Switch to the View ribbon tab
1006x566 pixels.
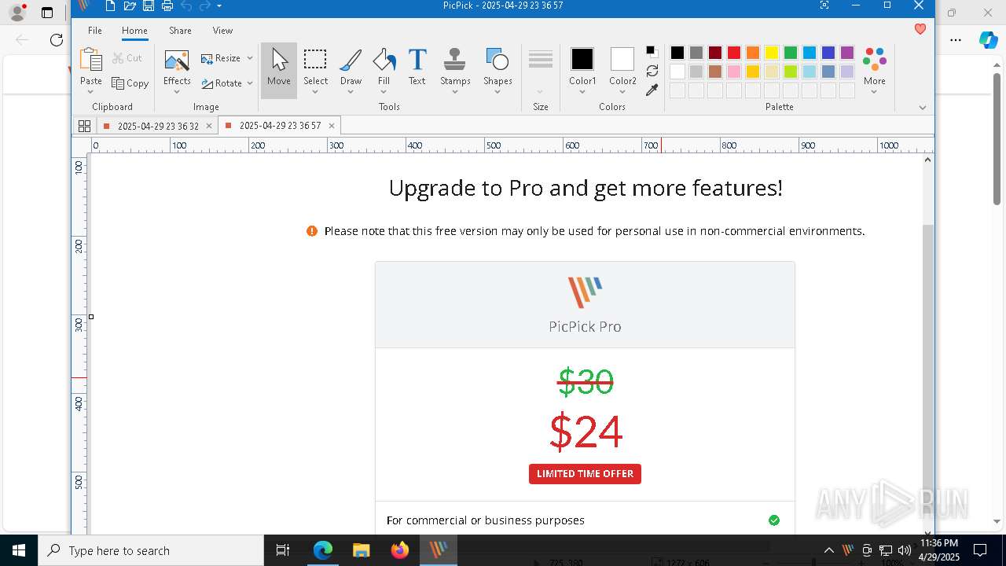click(222, 31)
